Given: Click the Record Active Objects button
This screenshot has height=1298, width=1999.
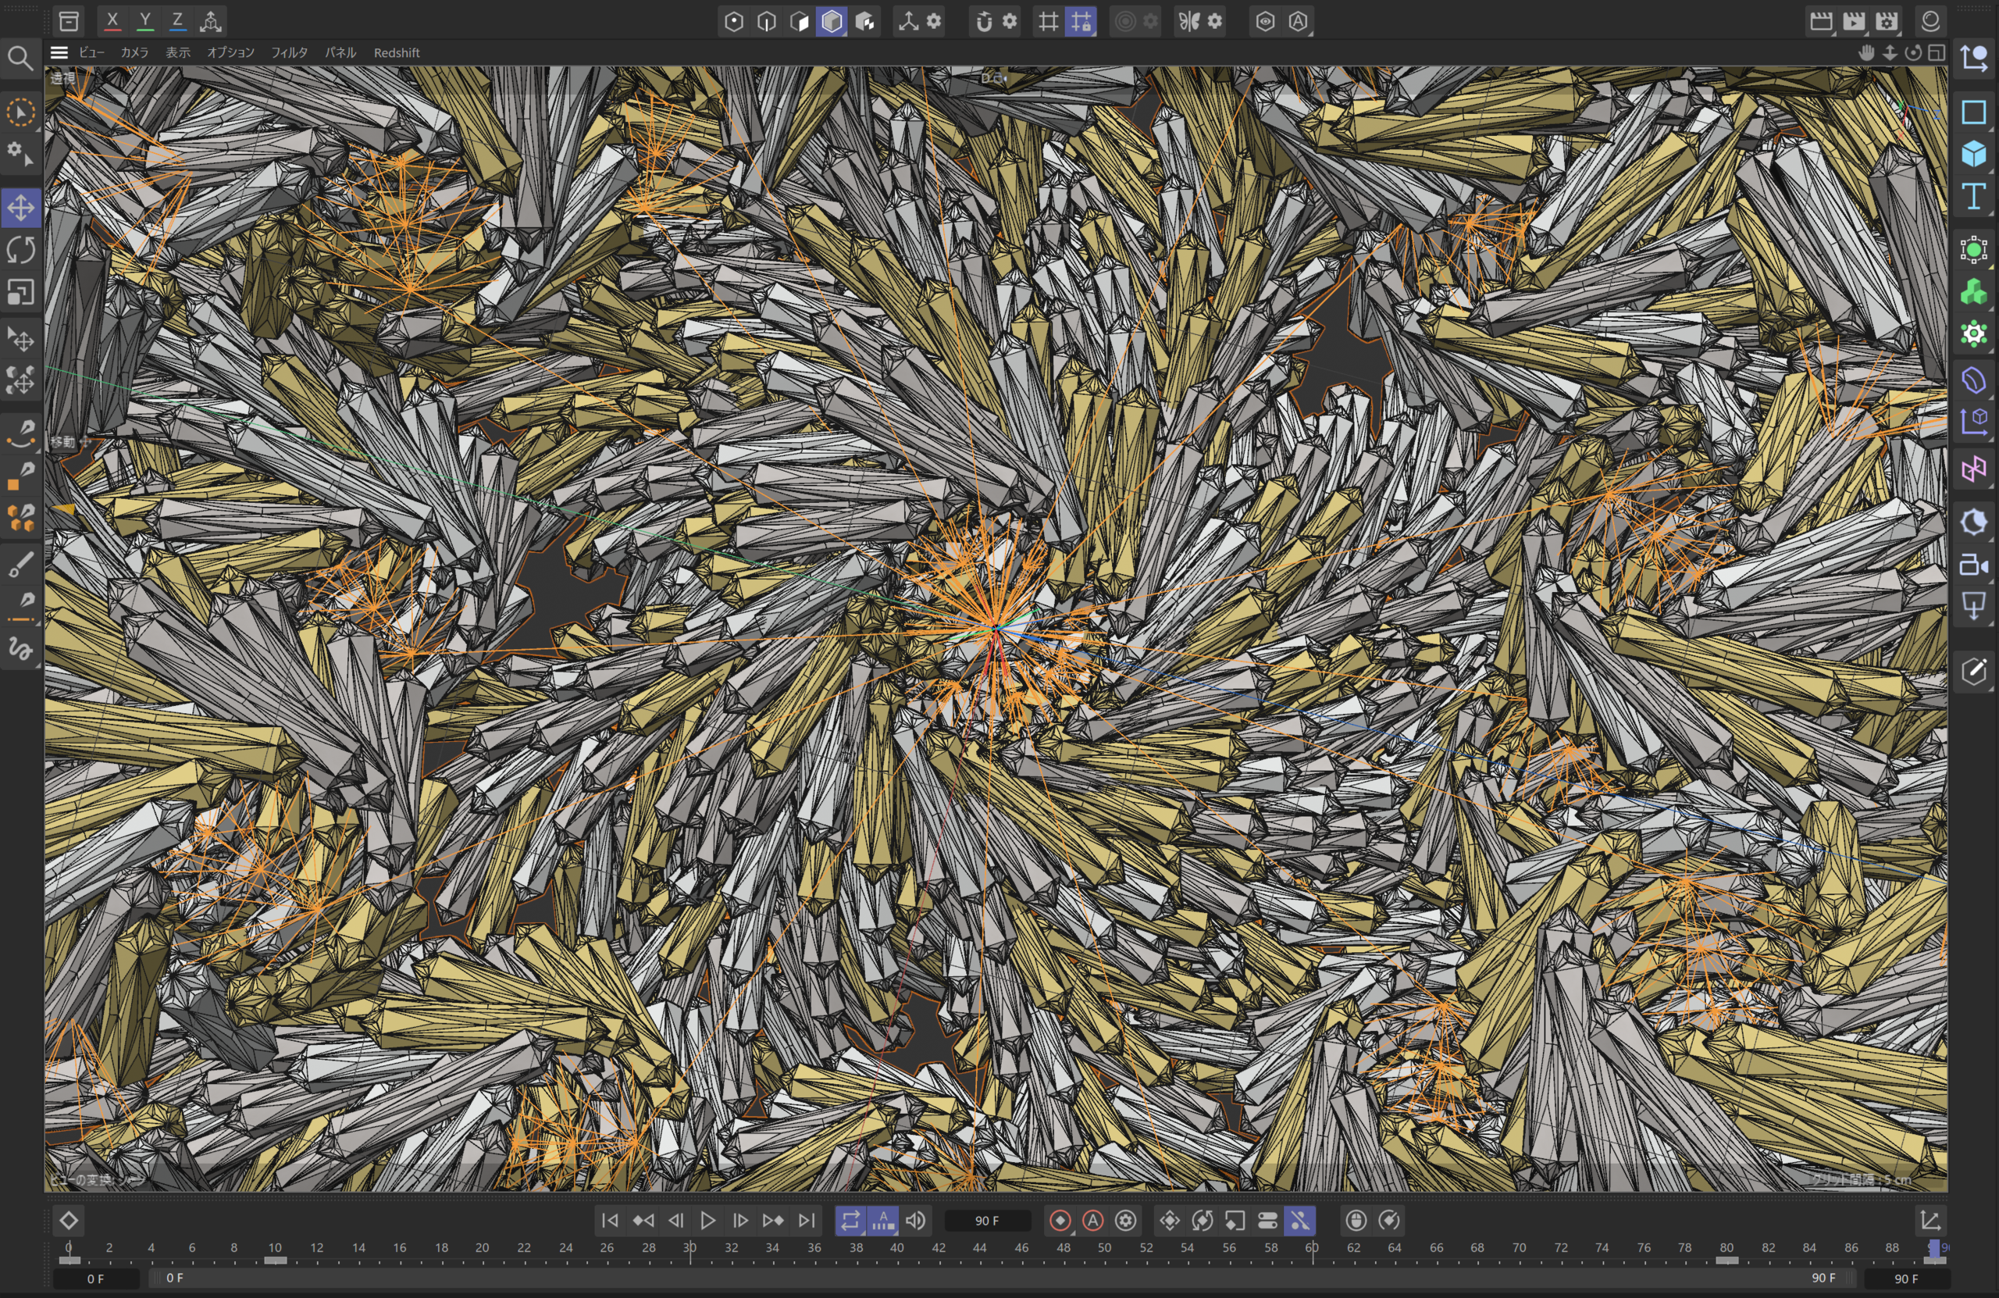Looking at the screenshot, I should pos(1060,1221).
